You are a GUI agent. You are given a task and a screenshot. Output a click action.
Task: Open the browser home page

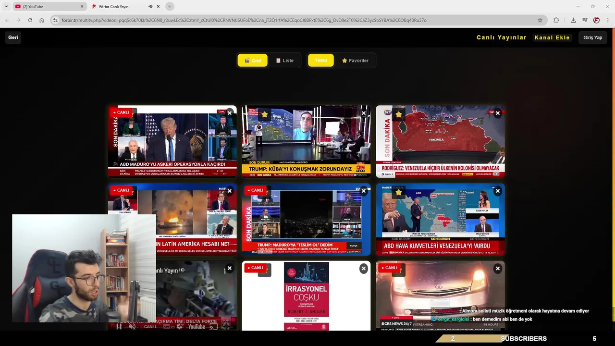(x=42, y=20)
